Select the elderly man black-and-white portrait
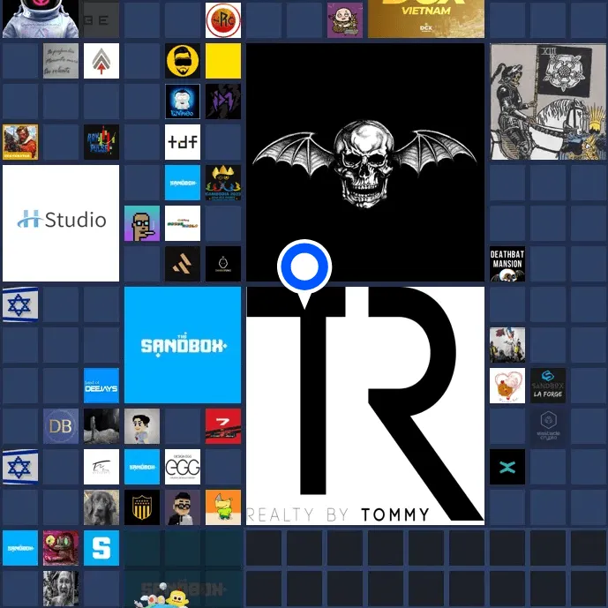 tap(61, 589)
